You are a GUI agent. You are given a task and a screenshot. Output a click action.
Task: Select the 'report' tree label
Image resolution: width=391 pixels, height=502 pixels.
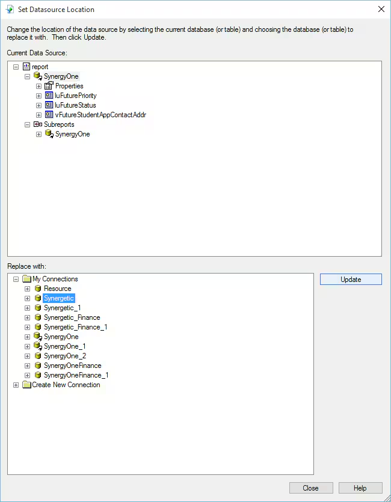point(40,67)
